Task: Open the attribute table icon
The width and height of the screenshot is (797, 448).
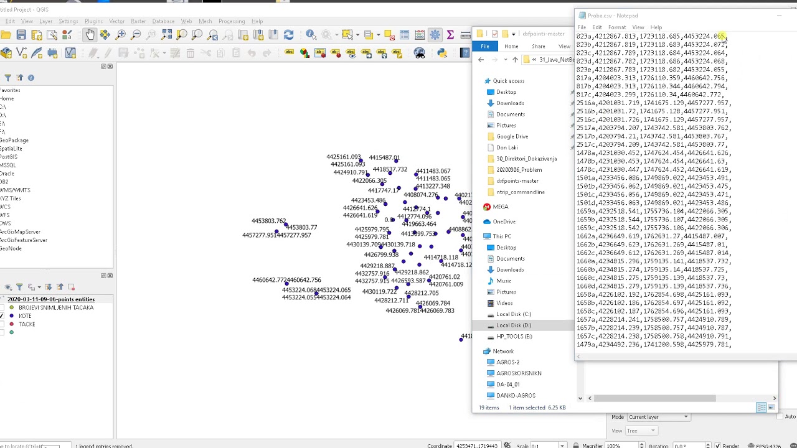Action: coord(404,35)
